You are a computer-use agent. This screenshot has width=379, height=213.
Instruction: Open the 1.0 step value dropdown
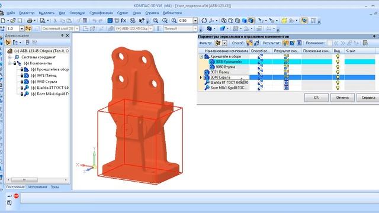21,29
